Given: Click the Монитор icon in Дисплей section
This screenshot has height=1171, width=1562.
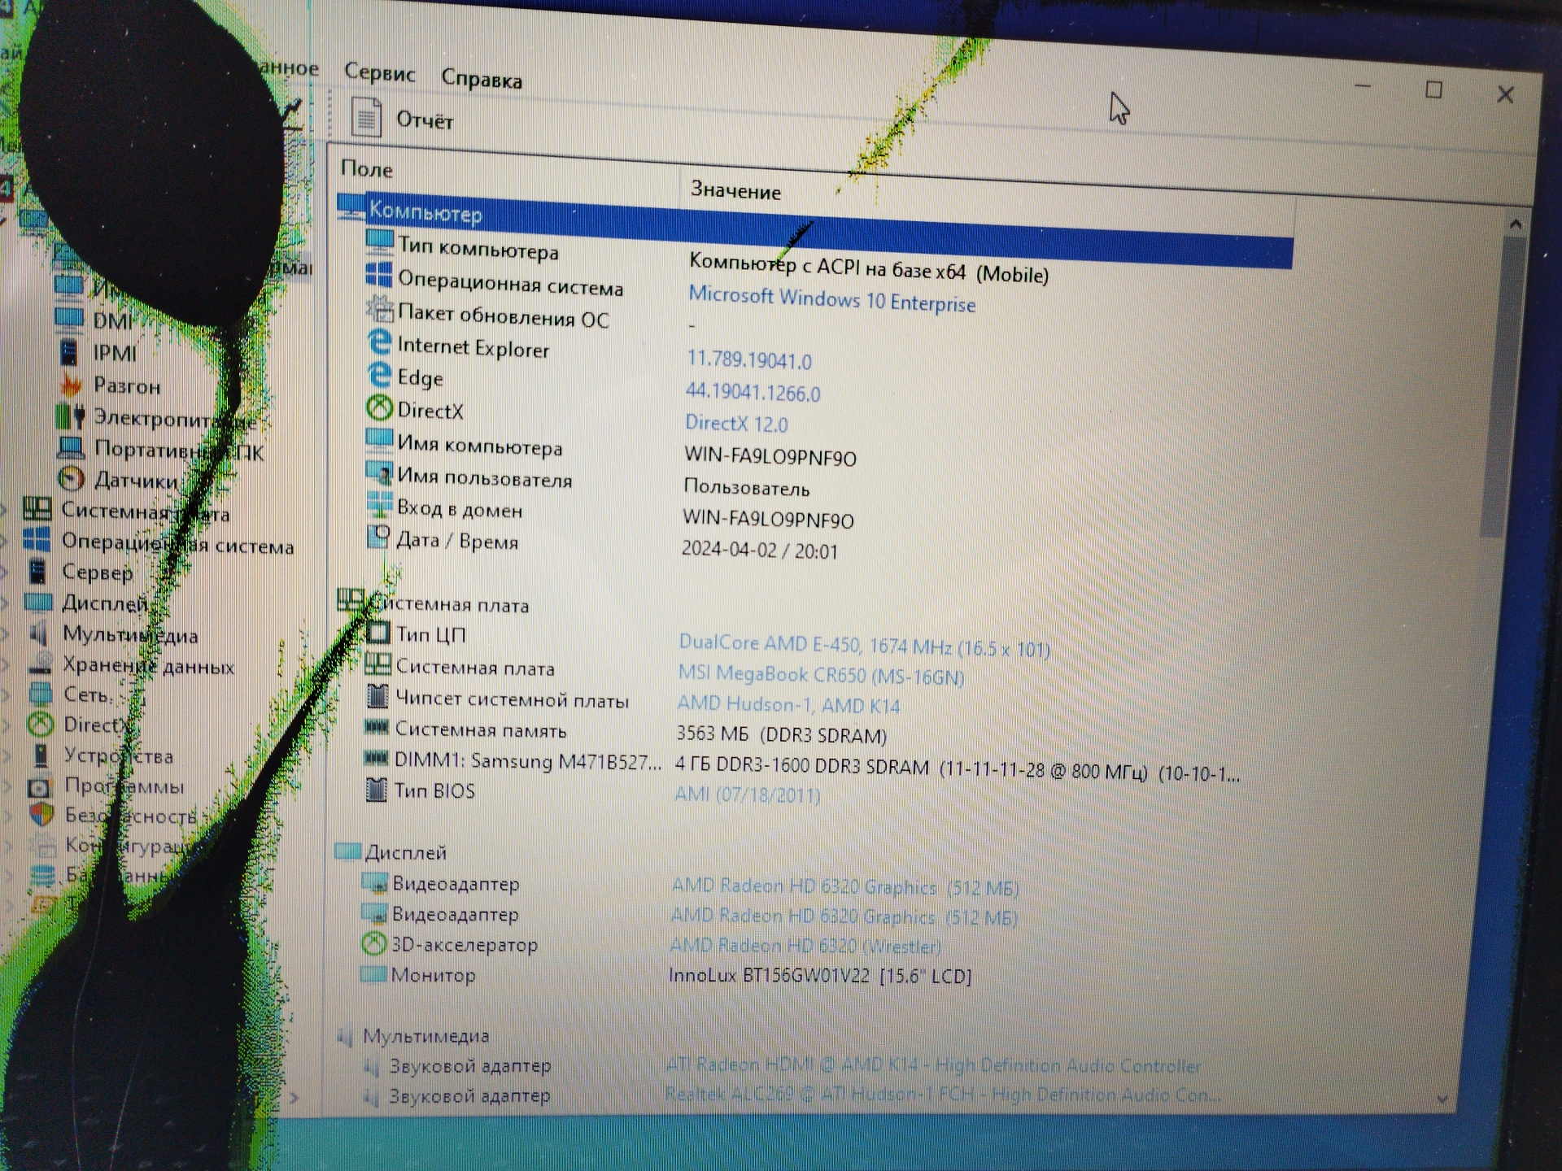Looking at the screenshot, I should pyautogui.click(x=373, y=973).
